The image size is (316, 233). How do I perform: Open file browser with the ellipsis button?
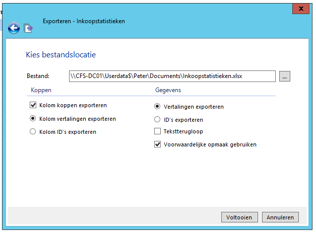click(285, 76)
